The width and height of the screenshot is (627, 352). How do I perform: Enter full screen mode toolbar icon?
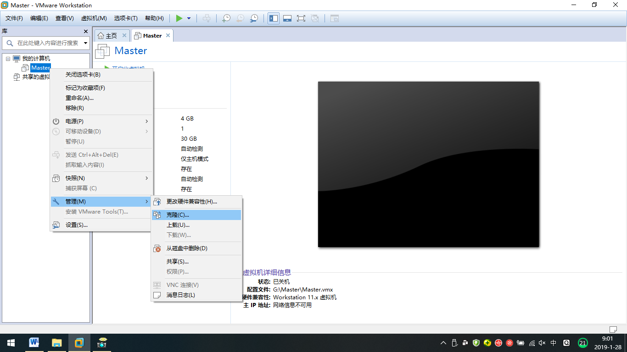pos(301,18)
